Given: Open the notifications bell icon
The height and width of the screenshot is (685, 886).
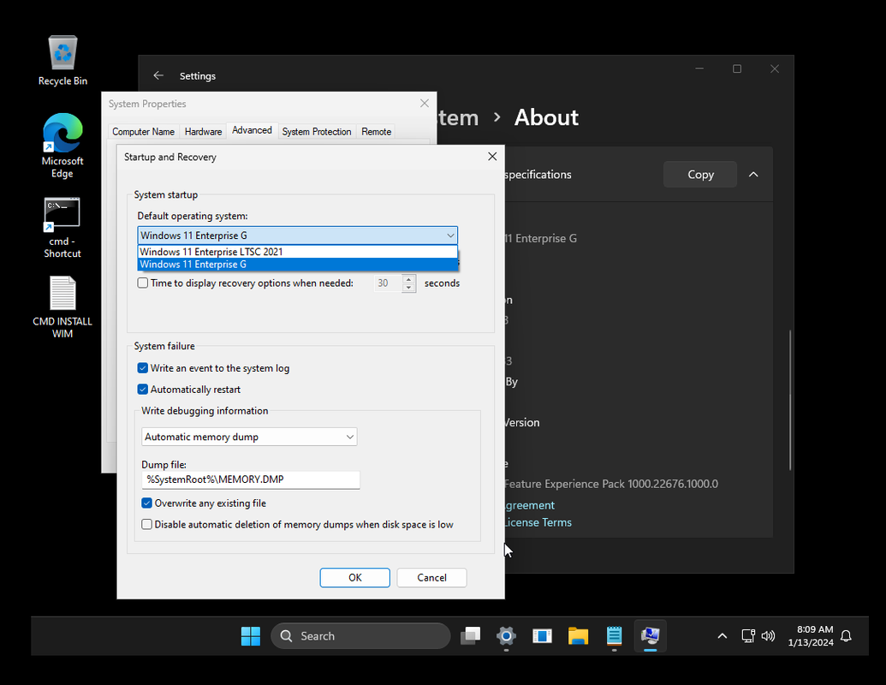Looking at the screenshot, I should click(846, 636).
